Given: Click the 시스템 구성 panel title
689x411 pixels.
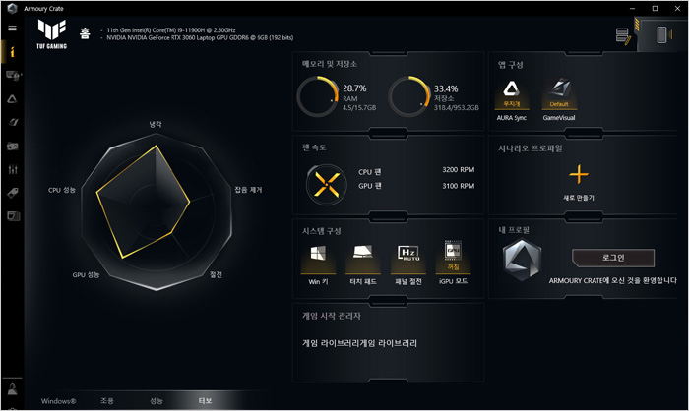Looking at the screenshot, I should click(x=322, y=231).
